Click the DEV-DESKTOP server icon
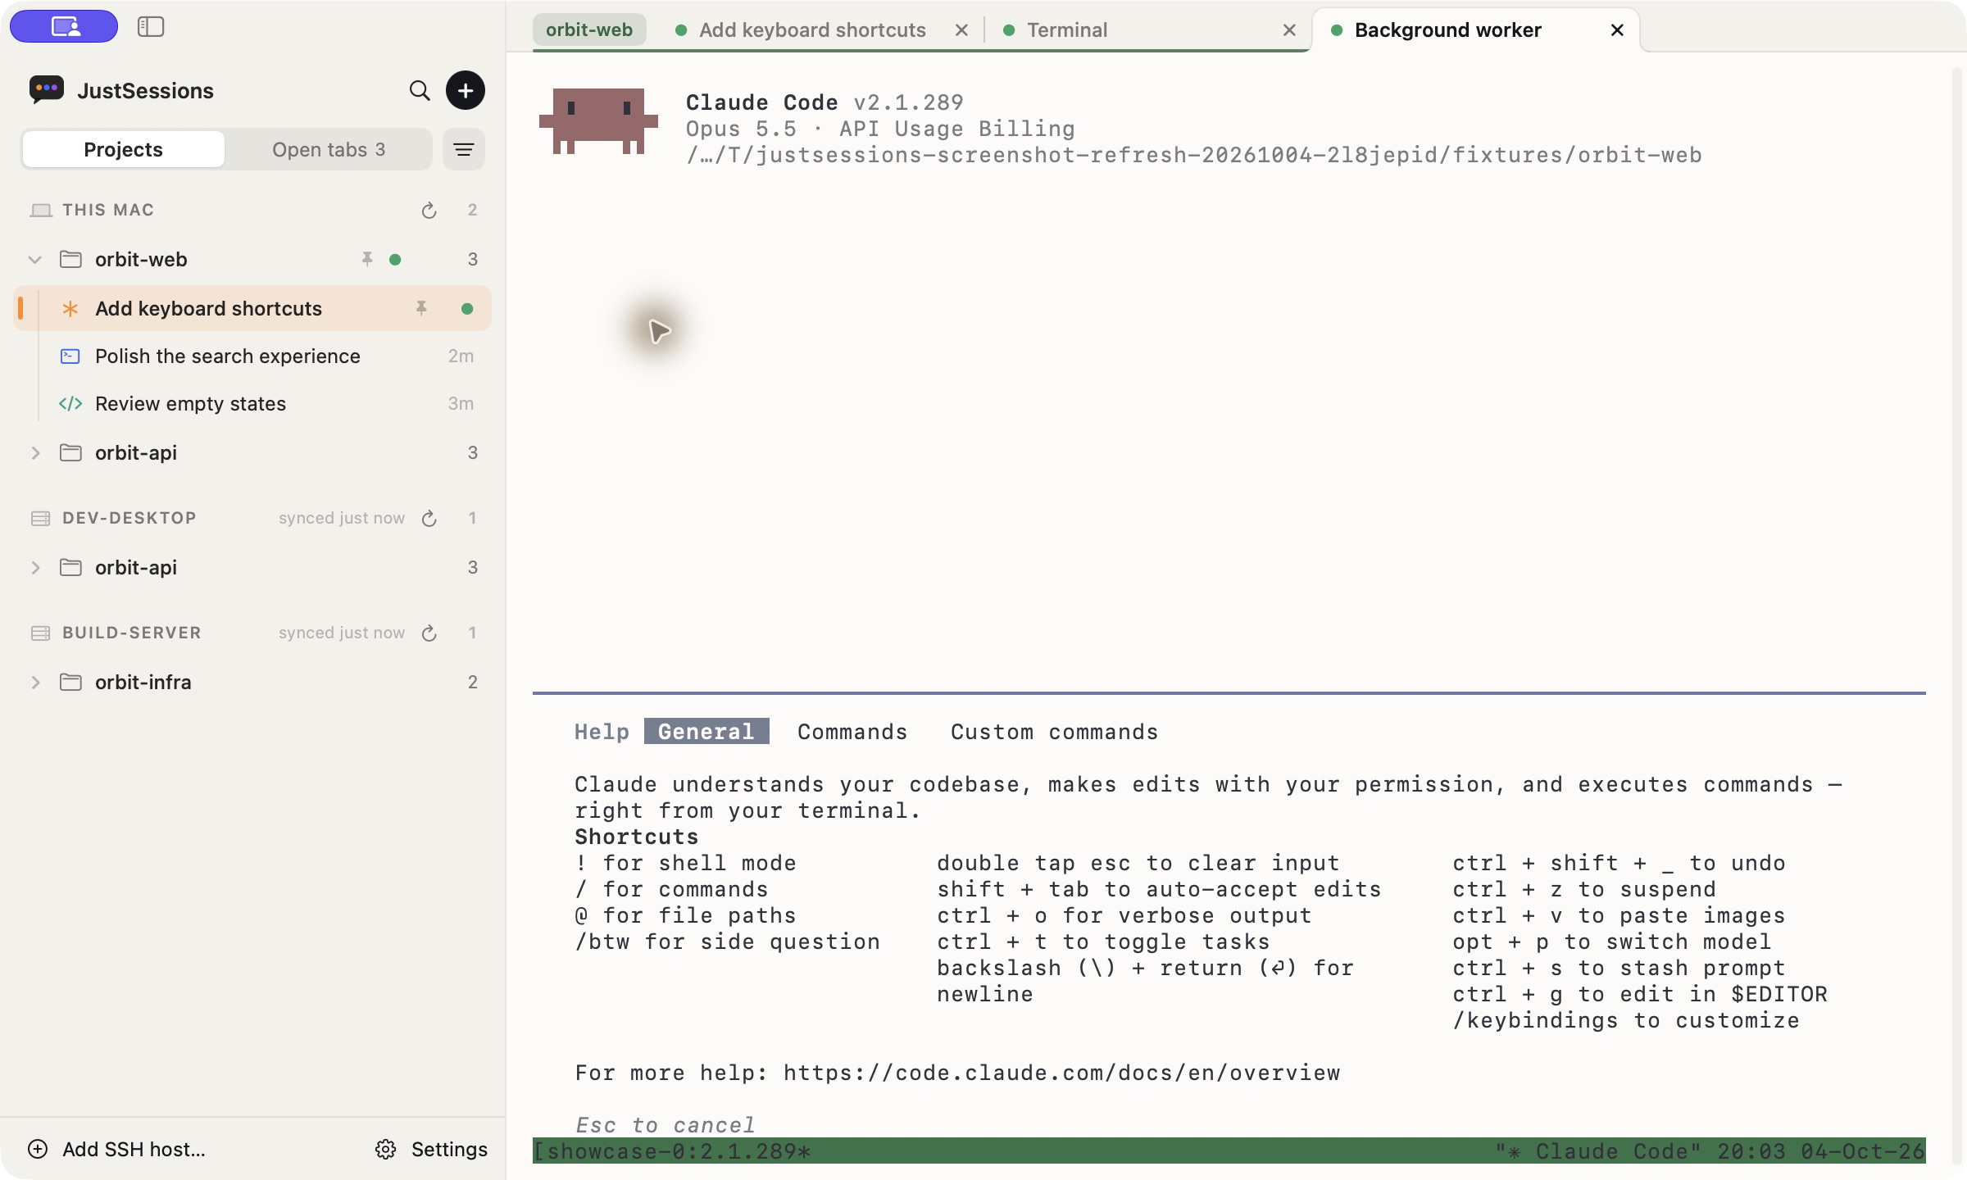Image resolution: width=1967 pixels, height=1180 pixels. (40, 518)
